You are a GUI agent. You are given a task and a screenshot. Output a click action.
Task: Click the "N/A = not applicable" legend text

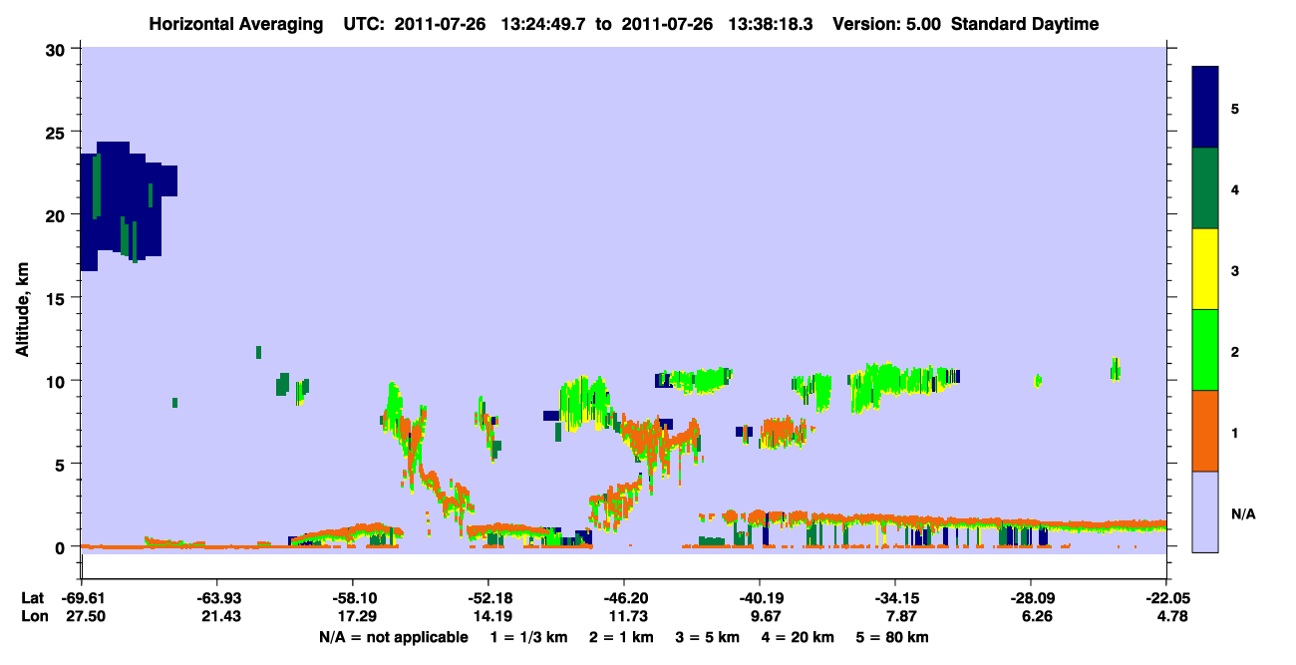coord(394,637)
